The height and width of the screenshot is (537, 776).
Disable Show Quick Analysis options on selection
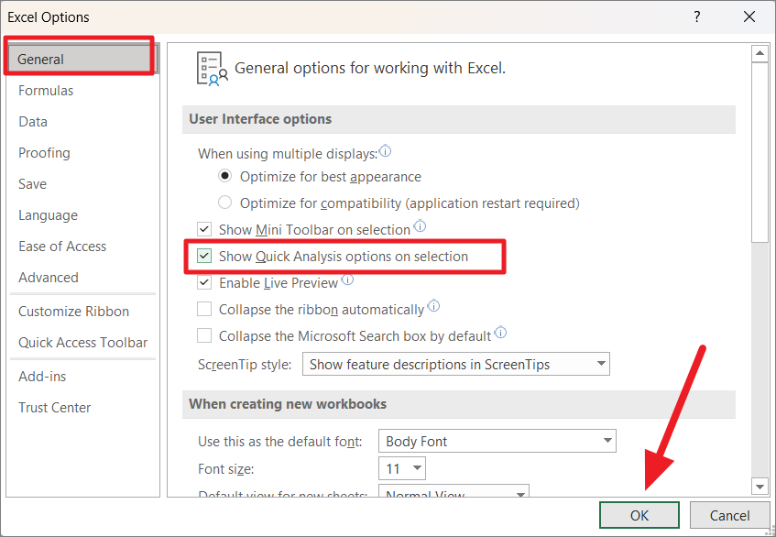203,256
